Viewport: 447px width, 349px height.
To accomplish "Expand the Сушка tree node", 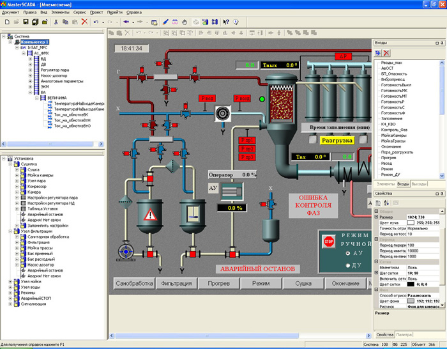I will pyautogui.click(x=17, y=170).
